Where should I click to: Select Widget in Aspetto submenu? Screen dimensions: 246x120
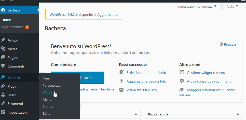48,92
